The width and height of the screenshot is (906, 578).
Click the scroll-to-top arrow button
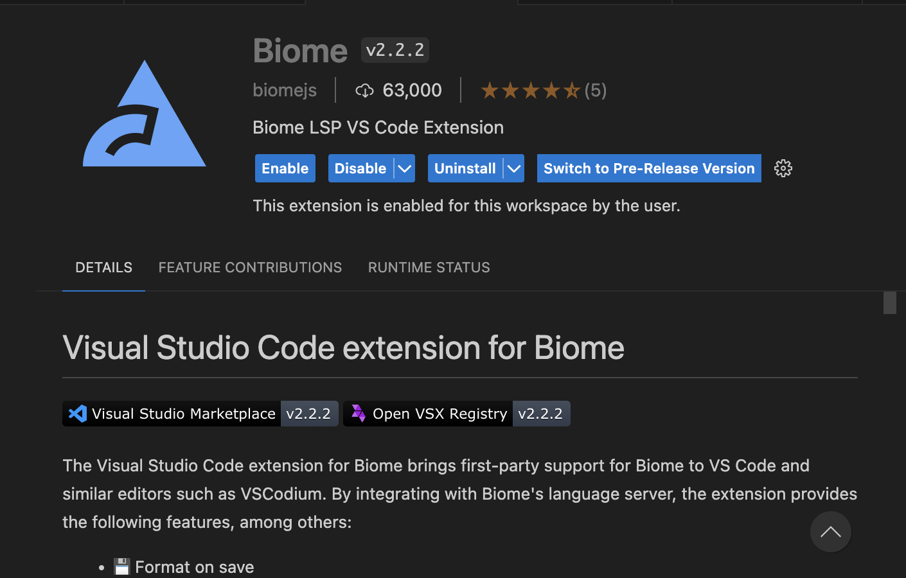click(x=830, y=532)
